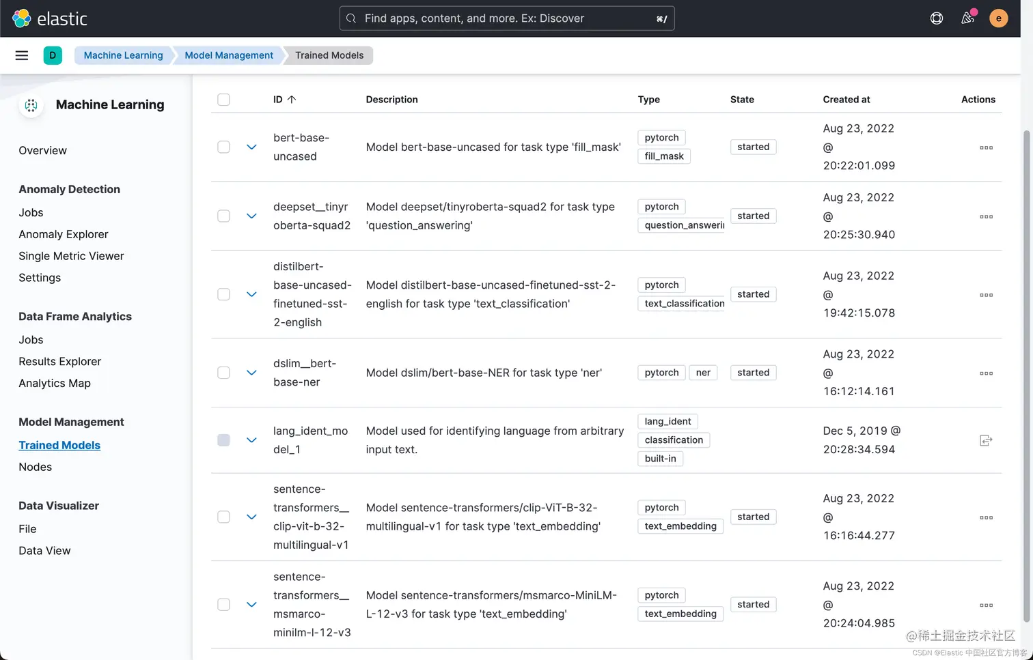Click the ner type badge
This screenshot has width=1033, height=660.
pyautogui.click(x=703, y=373)
